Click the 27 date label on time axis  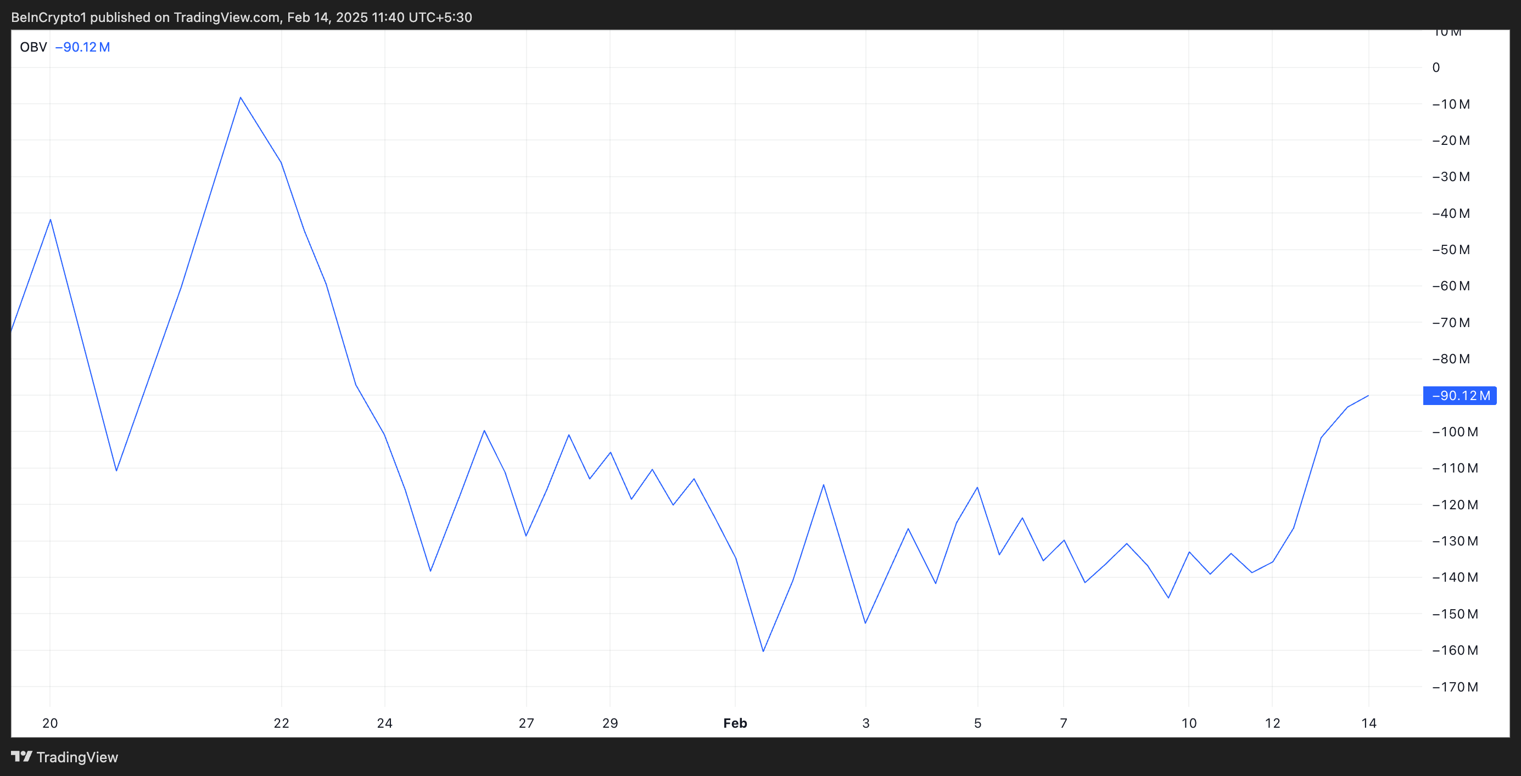[526, 723]
